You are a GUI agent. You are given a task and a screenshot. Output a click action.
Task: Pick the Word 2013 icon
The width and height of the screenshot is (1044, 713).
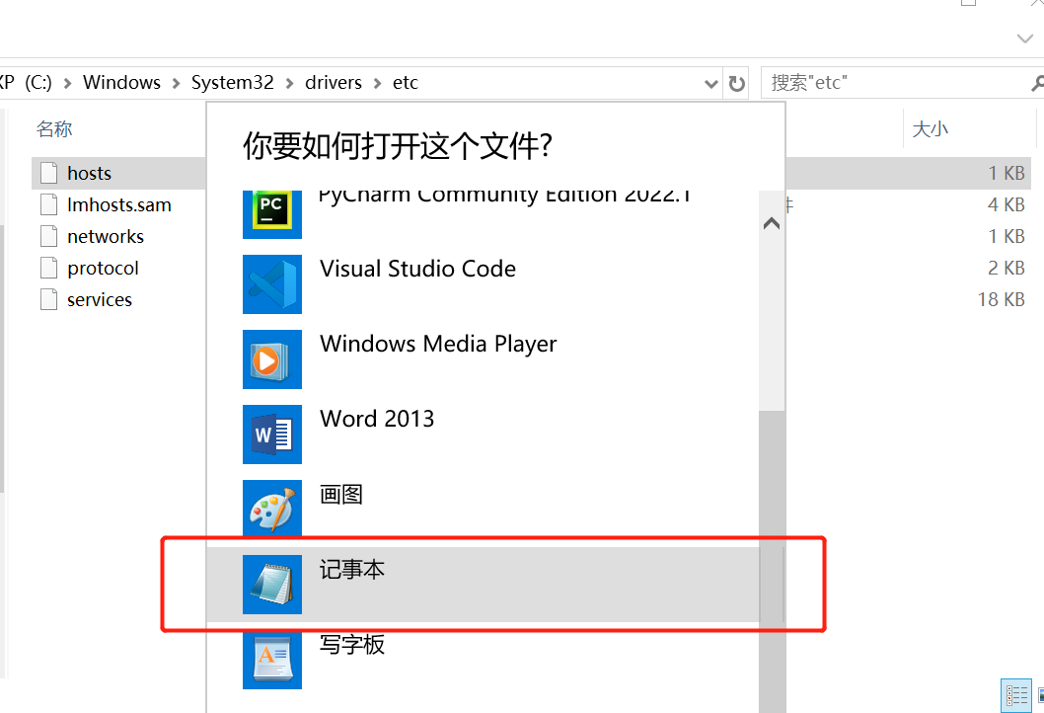click(x=272, y=435)
